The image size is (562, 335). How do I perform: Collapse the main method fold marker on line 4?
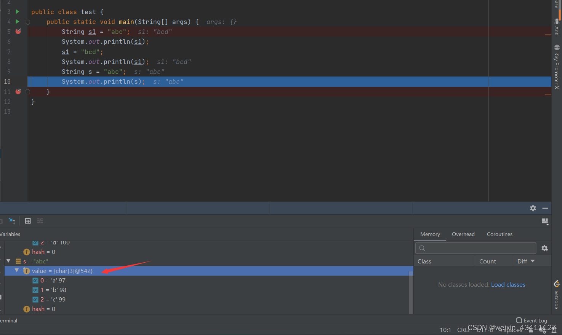click(28, 22)
